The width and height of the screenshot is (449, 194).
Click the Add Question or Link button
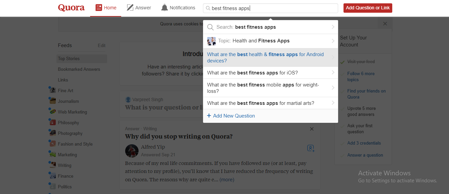(368, 7)
